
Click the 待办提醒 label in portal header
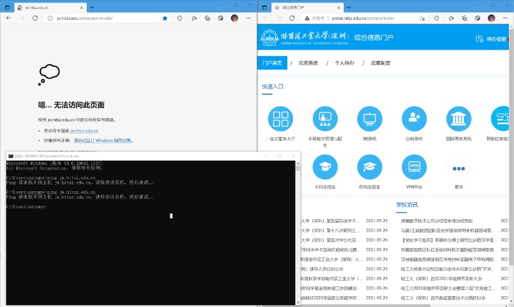coord(496,39)
